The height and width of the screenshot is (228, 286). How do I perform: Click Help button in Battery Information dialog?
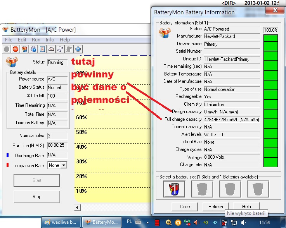click(246, 207)
